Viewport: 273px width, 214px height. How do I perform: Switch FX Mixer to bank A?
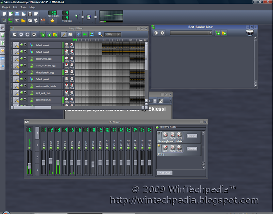point(37,133)
